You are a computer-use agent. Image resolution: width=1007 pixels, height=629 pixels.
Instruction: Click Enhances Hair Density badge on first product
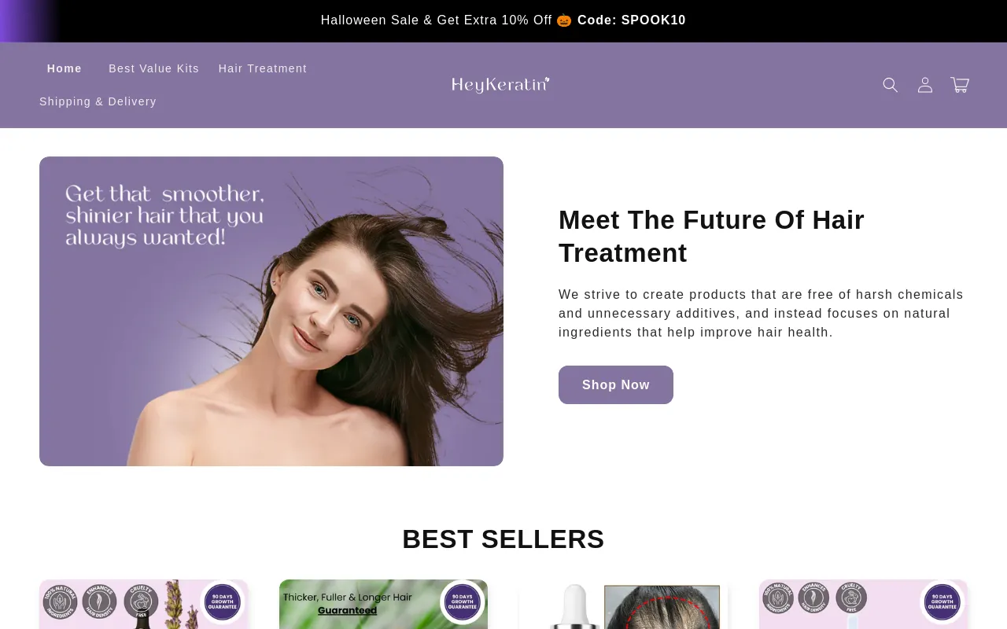pyautogui.click(x=100, y=602)
